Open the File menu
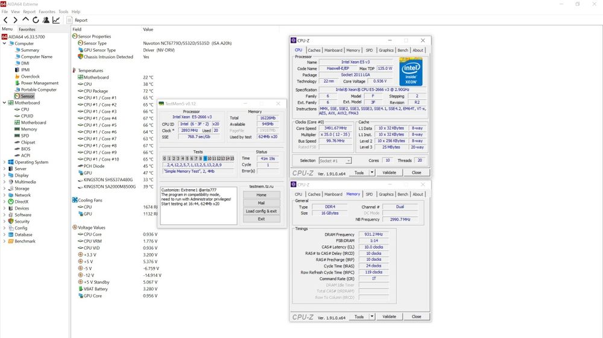 coord(5,11)
